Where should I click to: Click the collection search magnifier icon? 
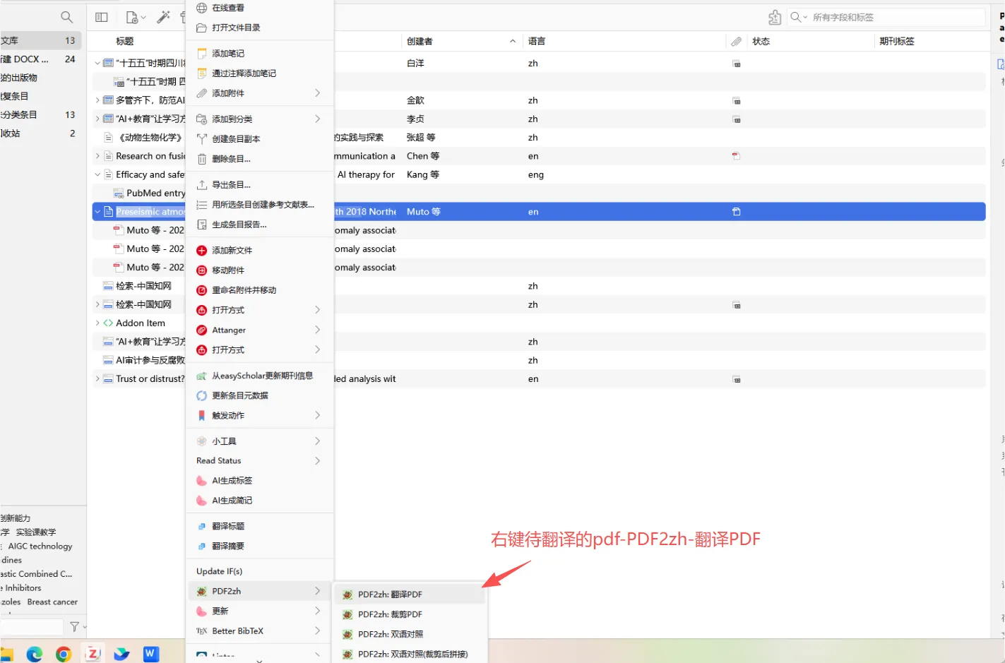coord(66,17)
